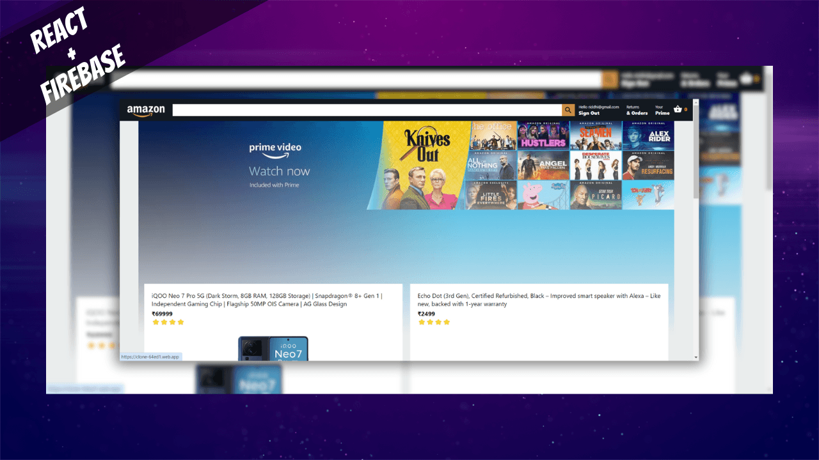Click the scrollbar up arrow of the front window
The width and height of the screenshot is (819, 460).
(696, 102)
